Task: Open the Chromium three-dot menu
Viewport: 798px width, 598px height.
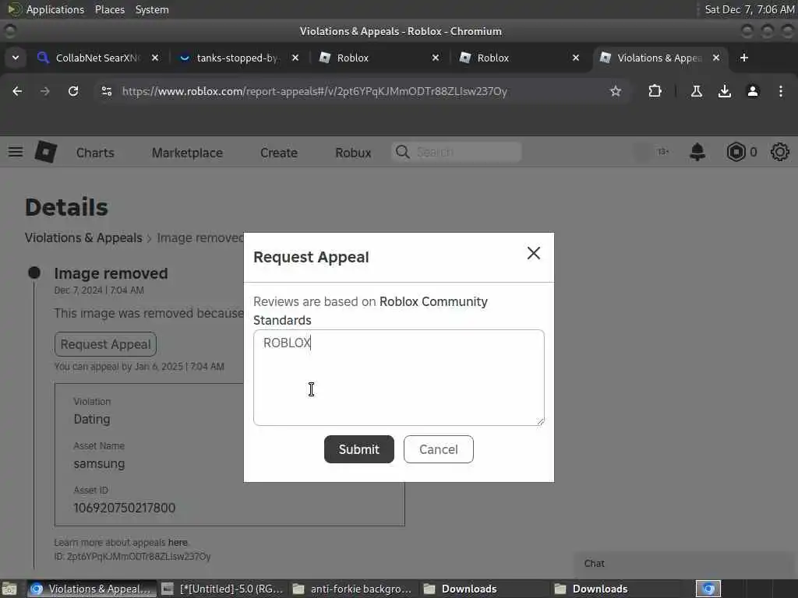Action: pyautogui.click(x=780, y=91)
